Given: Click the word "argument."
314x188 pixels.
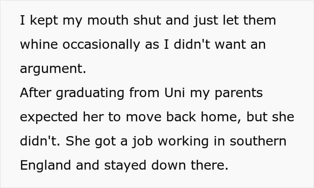Looking at the screenshot, I should [x=53, y=69].
